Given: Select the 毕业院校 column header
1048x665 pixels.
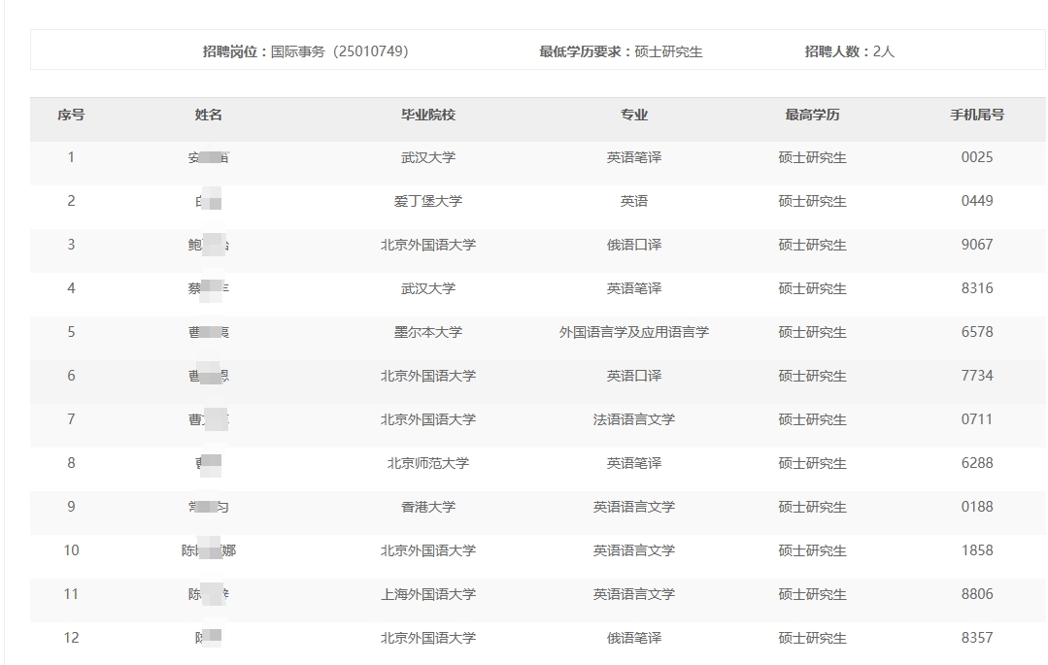Looking at the screenshot, I should tap(428, 115).
